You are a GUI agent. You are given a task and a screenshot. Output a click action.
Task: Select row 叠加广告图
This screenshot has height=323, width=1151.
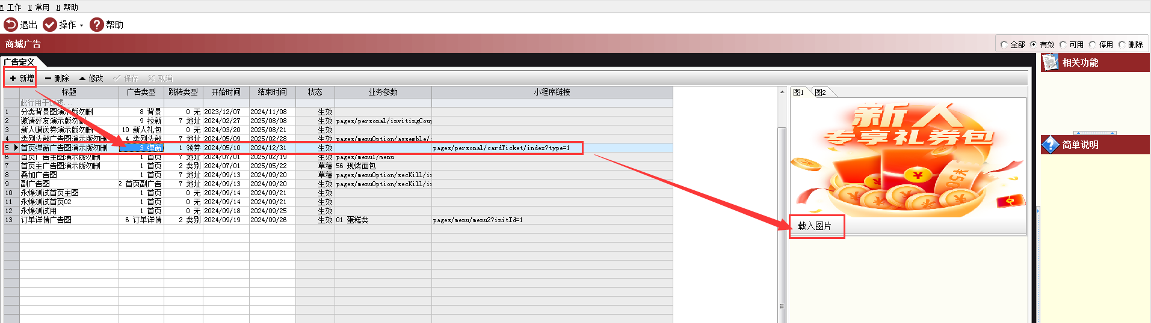(338, 175)
